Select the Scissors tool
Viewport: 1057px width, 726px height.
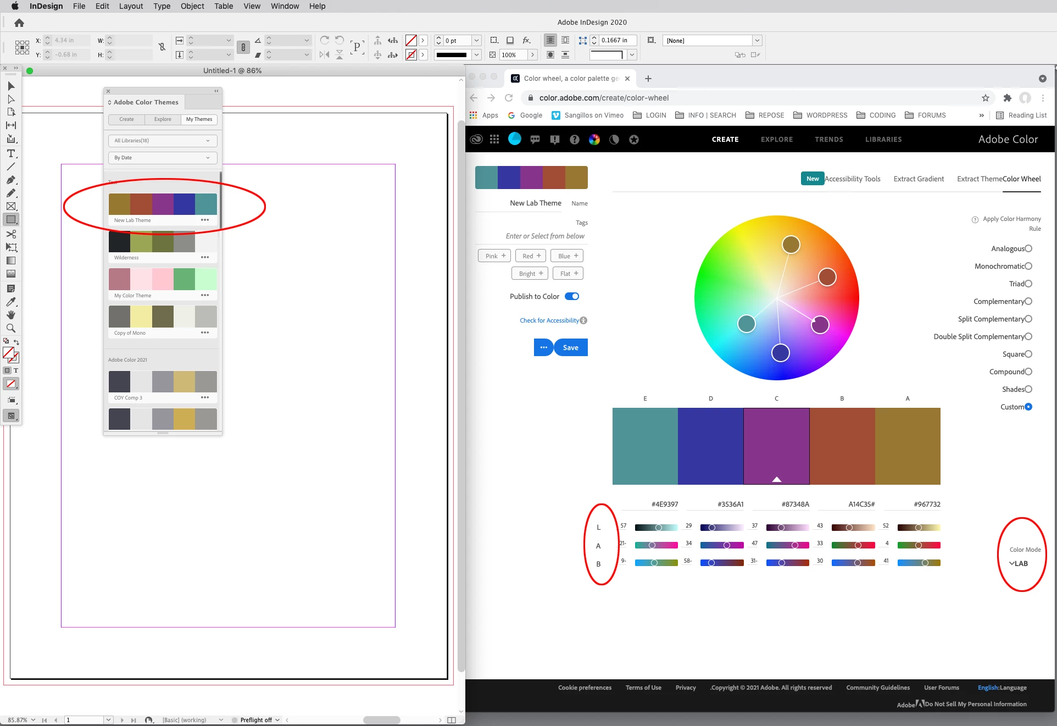coord(11,234)
